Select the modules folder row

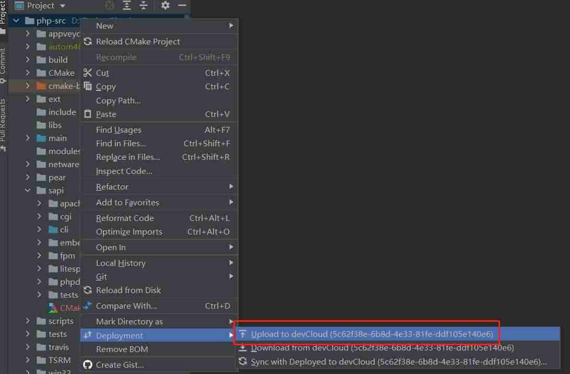coord(44,151)
